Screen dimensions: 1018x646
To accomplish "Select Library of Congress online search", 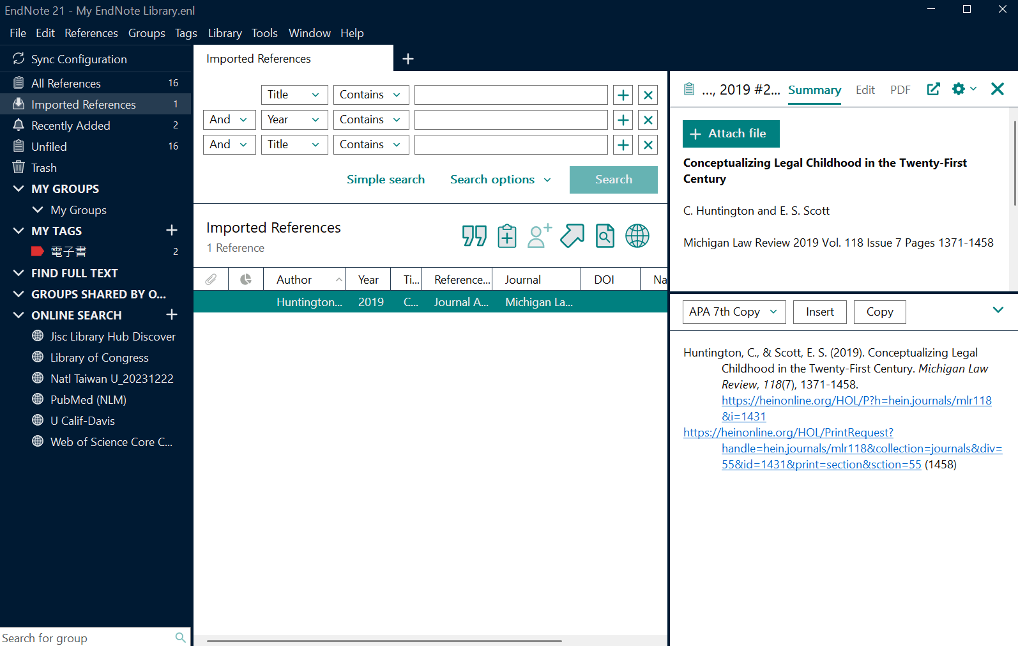I will coord(100,357).
